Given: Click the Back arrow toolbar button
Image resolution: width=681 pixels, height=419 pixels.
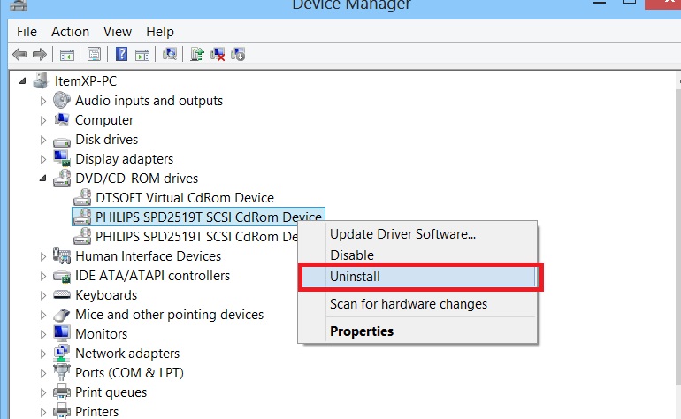Looking at the screenshot, I should [x=19, y=55].
